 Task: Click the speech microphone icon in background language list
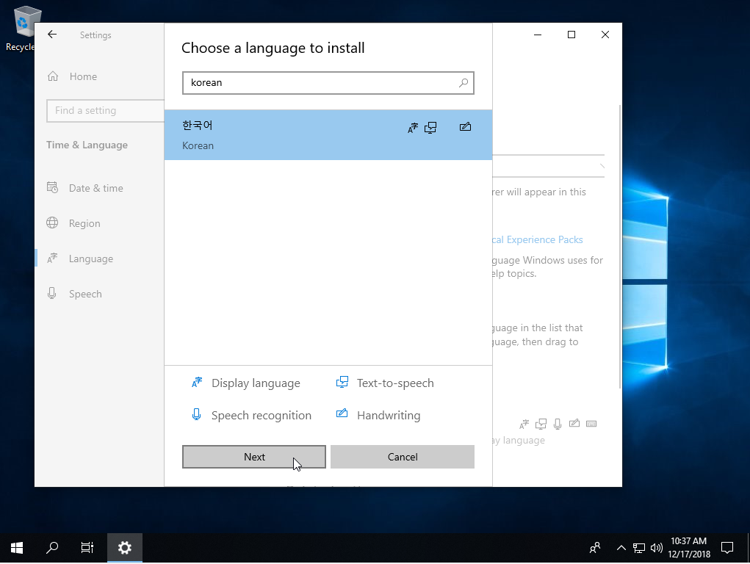(558, 424)
